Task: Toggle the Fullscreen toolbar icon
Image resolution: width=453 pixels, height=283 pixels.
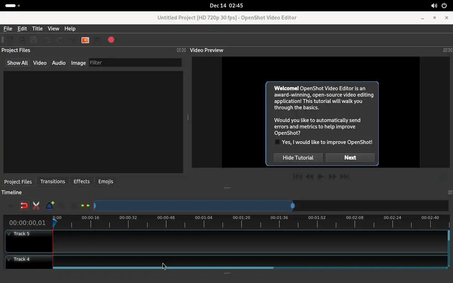Action: point(97,40)
